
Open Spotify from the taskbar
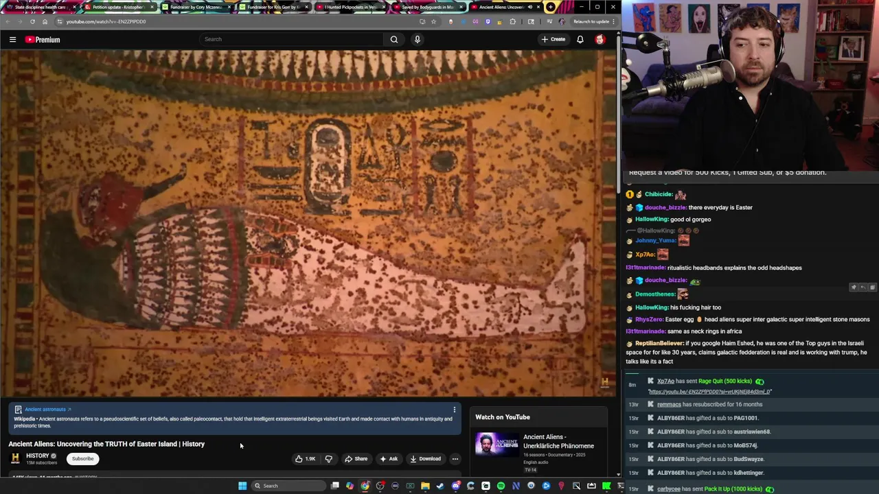tap(501, 486)
